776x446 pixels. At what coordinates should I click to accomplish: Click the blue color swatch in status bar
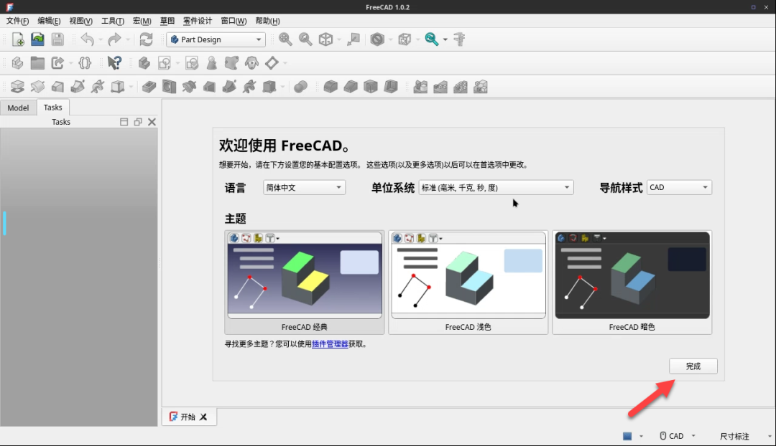[x=627, y=435]
